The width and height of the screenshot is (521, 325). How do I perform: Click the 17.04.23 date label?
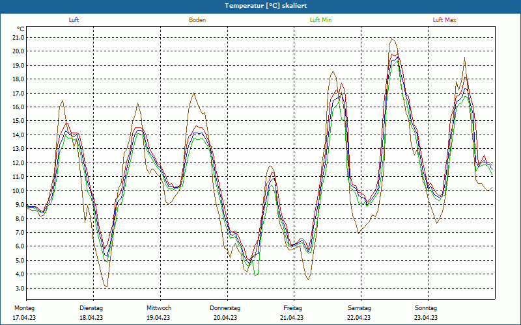tap(24, 318)
